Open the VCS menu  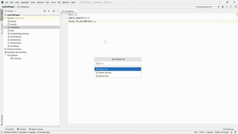pos(59,3)
